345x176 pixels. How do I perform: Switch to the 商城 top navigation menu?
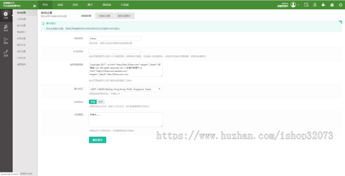tap(60, 5)
